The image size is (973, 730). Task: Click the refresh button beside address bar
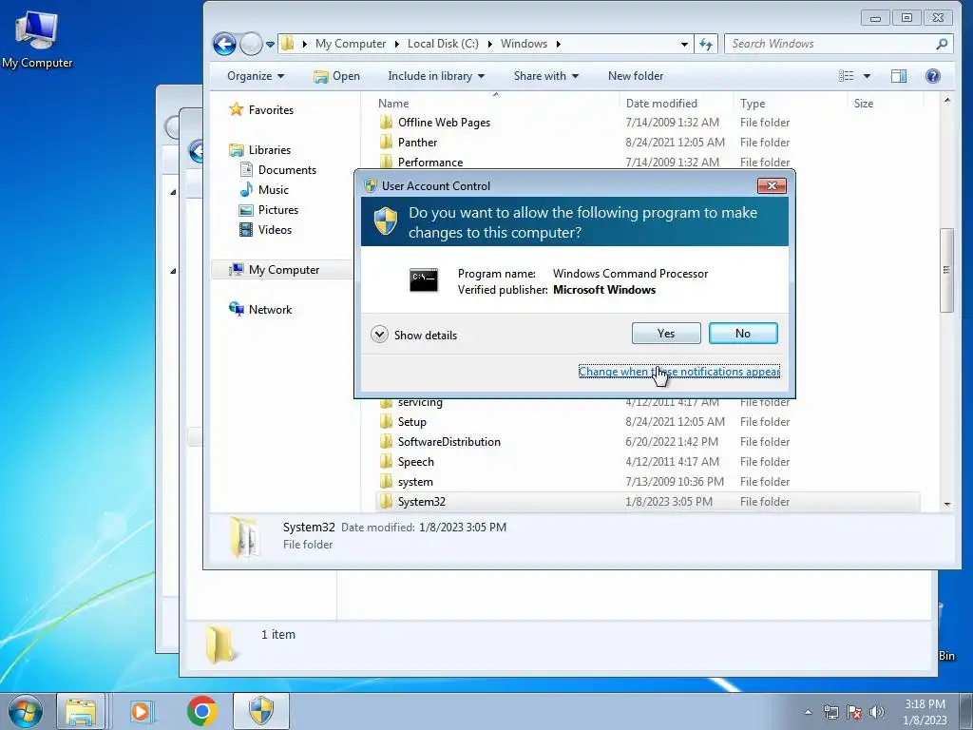point(706,44)
